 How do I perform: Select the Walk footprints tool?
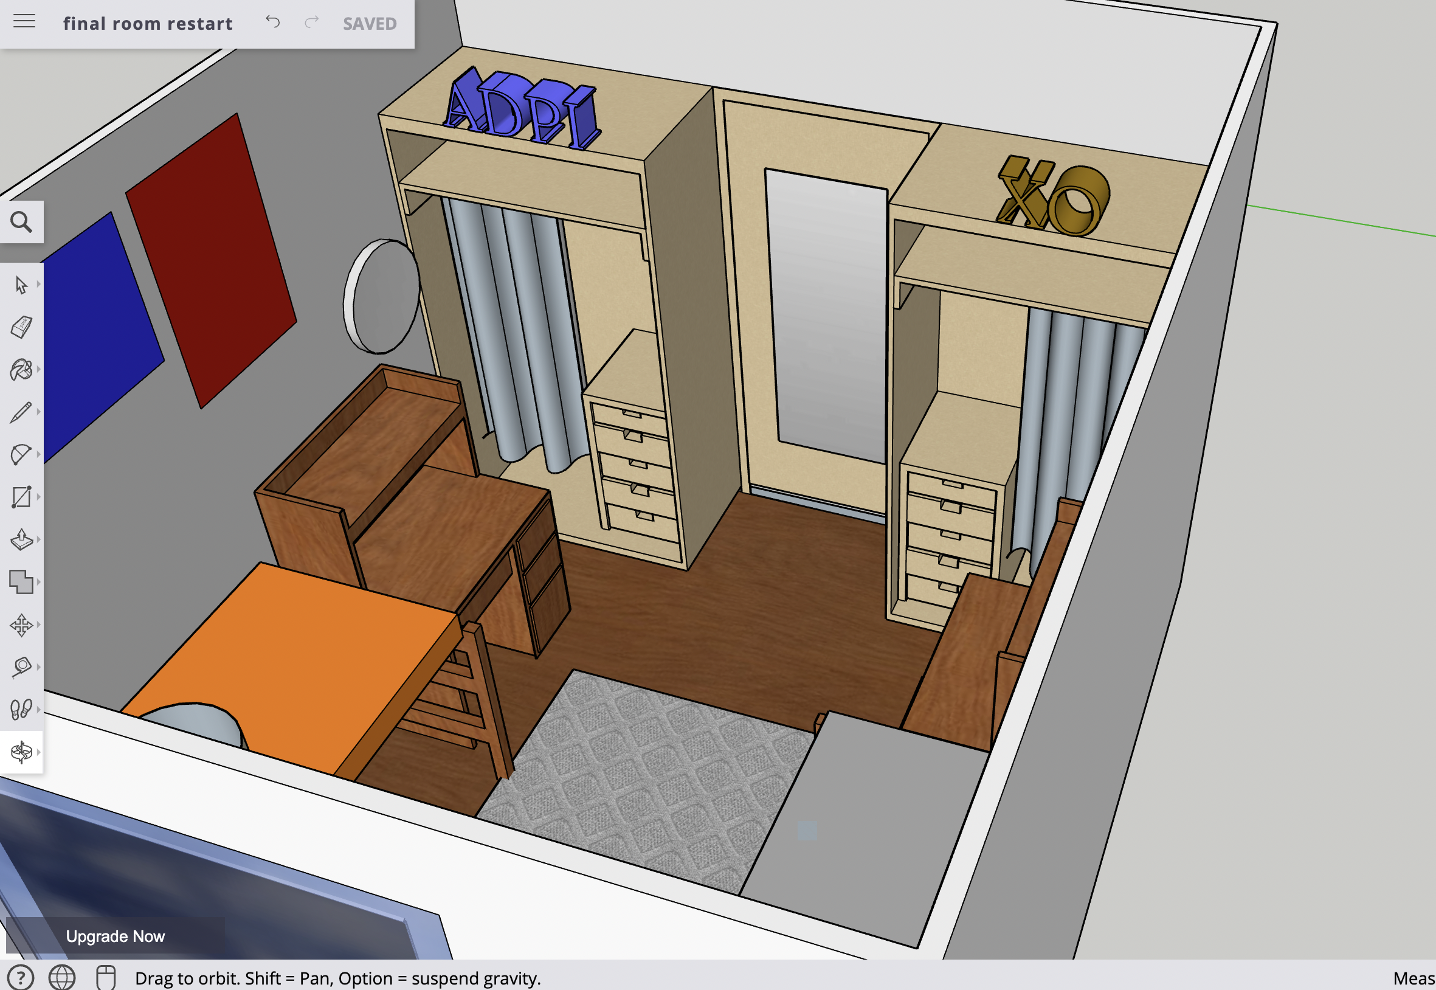21,709
